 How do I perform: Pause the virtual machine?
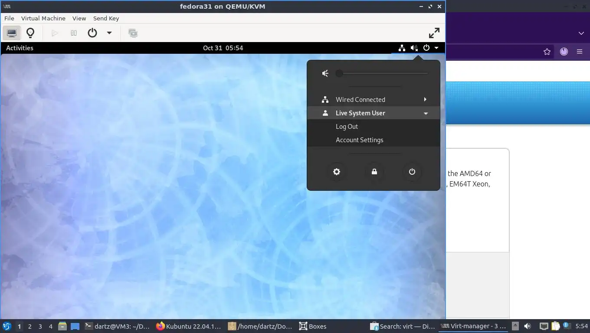(x=74, y=33)
